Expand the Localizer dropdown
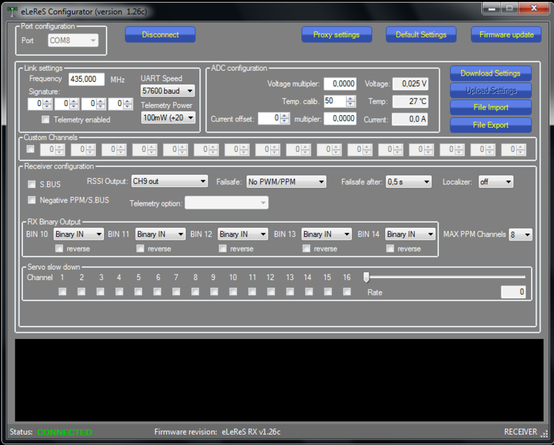Screen dimensions: 554x445 coord(496,182)
